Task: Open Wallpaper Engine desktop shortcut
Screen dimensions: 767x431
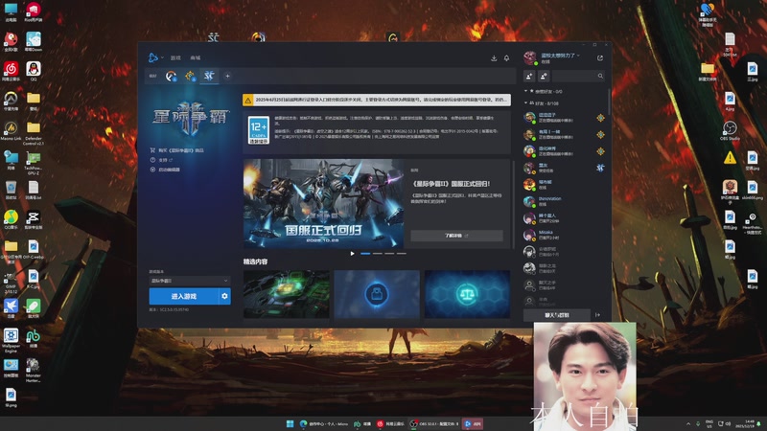Action: (11, 341)
